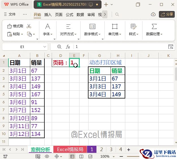This screenshot has height=159, width=177.
Task: Select cell B4 containing 149
Action: pyautogui.click(x=37, y=86)
